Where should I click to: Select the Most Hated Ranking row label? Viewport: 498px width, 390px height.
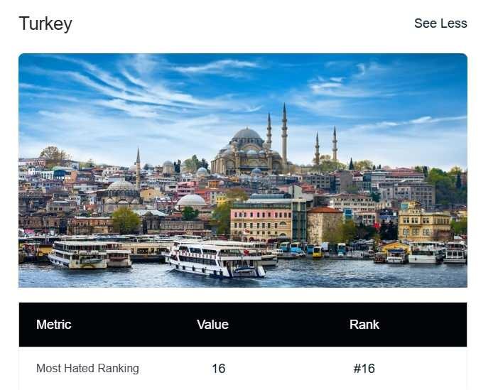(x=87, y=369)
